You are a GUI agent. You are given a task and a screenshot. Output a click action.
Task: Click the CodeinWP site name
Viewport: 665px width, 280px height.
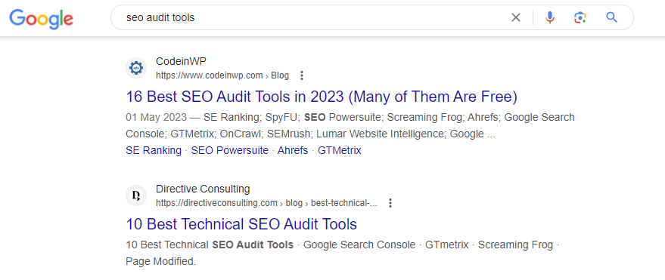tap(181, 61)
